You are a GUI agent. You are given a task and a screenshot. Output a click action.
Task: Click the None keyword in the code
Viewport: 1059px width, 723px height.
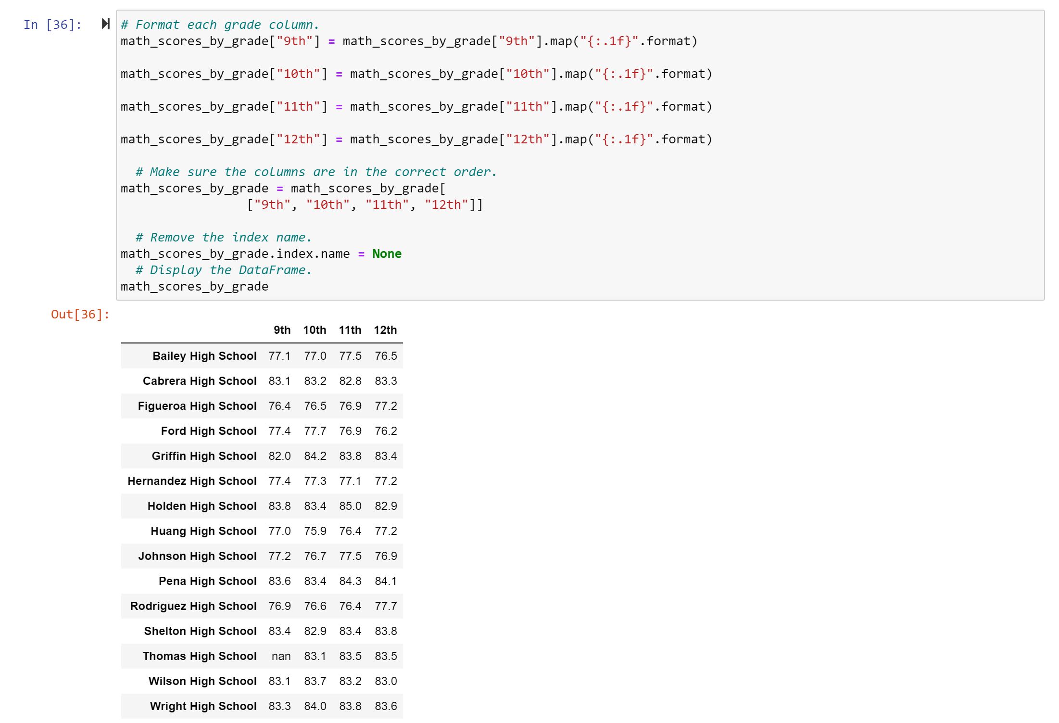387,254
